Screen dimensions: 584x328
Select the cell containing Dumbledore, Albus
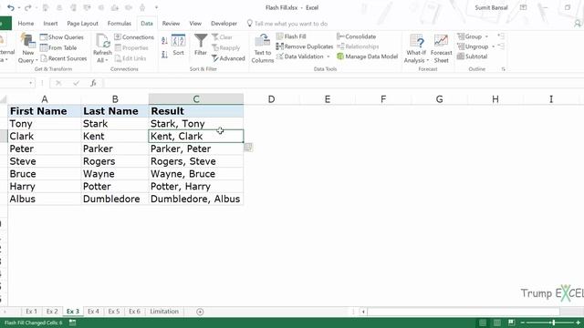point(196,199)
